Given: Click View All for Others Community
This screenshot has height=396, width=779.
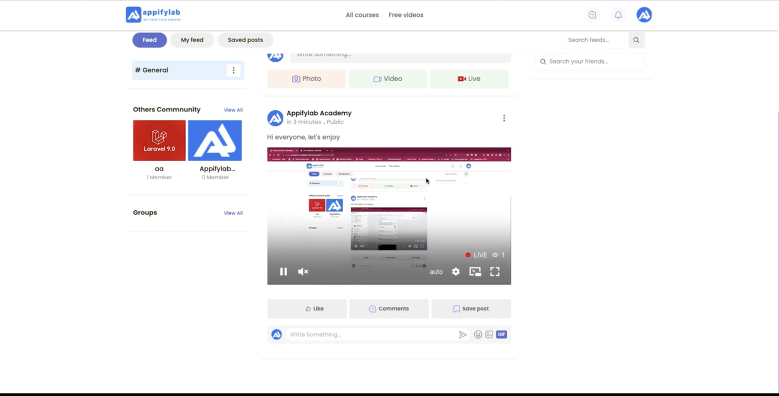Looking at the screenshot, I should coord(233,110).
